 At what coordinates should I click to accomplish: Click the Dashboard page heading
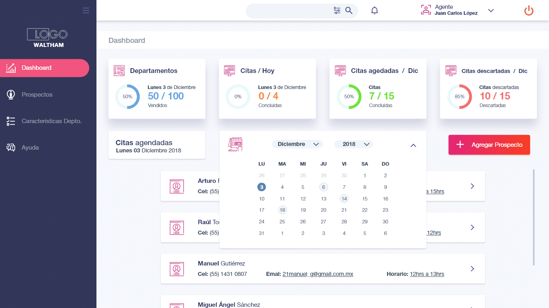[127, 41]
